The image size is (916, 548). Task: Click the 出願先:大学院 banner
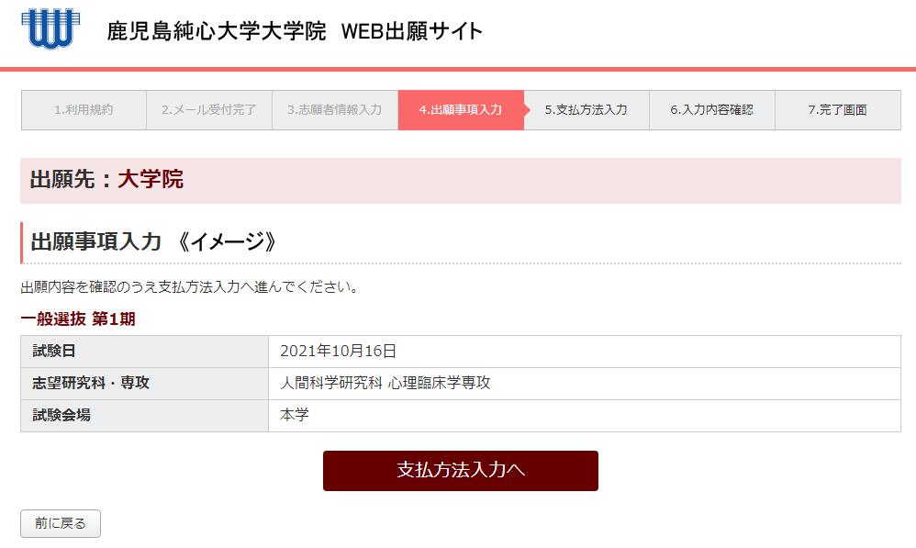461,181
